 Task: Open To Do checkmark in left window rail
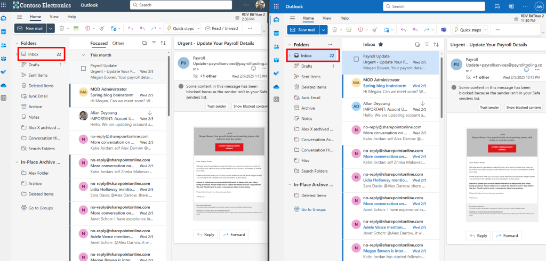[x=4, y=72]
